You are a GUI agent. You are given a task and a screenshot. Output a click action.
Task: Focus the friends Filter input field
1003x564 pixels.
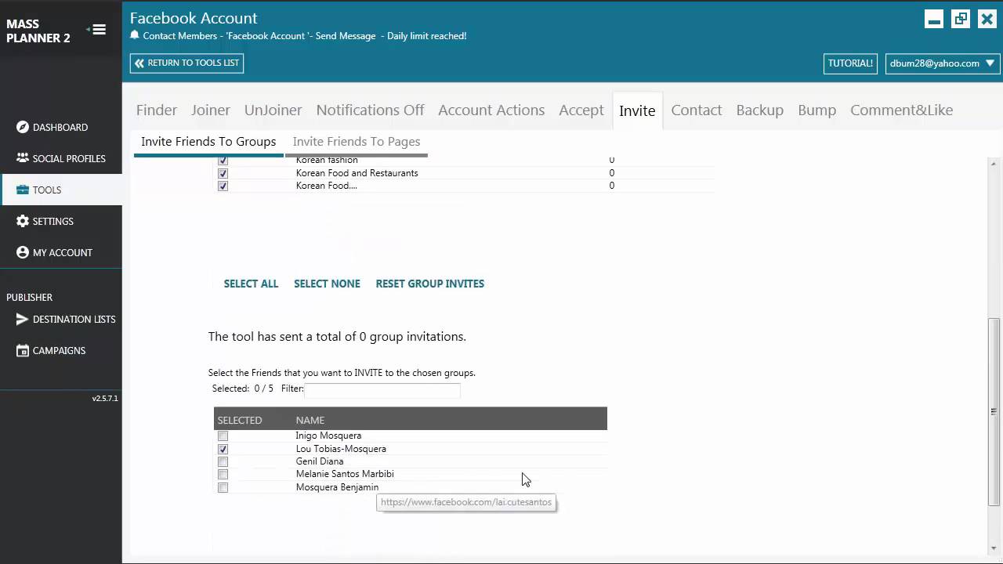[x=382, y=389]
